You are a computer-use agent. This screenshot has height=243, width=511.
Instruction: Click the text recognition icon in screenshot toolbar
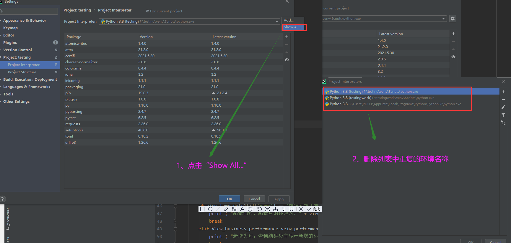pyautogui.click(x=268, y=209)
